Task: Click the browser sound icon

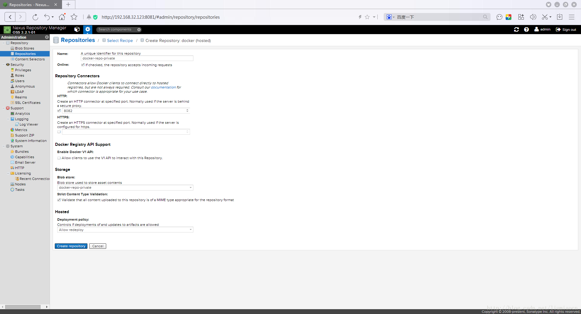Action: 533,17
